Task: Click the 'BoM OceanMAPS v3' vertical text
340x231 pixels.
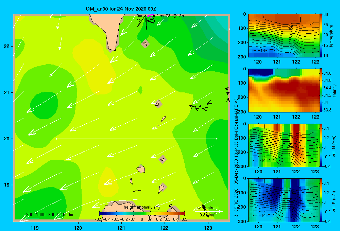Action: click(236, 117)
